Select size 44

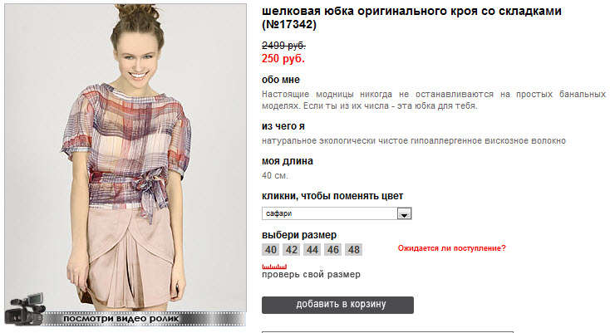312,249
